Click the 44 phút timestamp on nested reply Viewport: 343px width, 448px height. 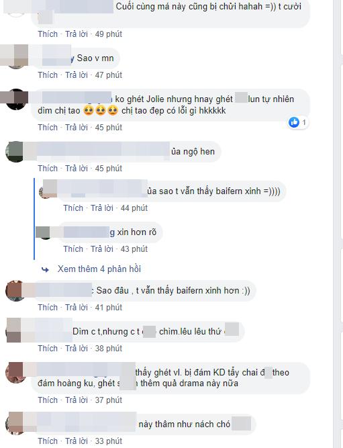[134, 208]
